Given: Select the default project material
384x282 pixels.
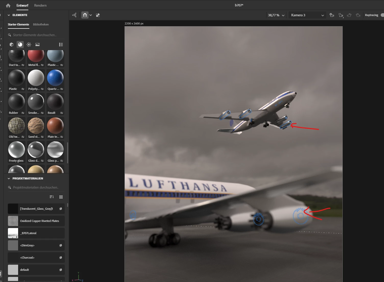Looking at the screenshot, I should (x=36, y=270).
